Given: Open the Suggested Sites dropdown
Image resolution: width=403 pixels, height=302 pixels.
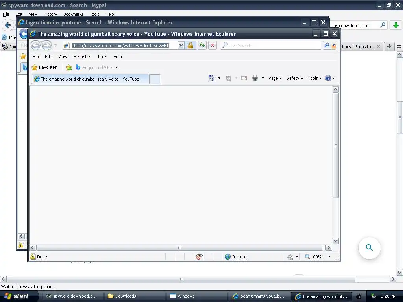Looking at the screenshot, I should tap(116, 68).
